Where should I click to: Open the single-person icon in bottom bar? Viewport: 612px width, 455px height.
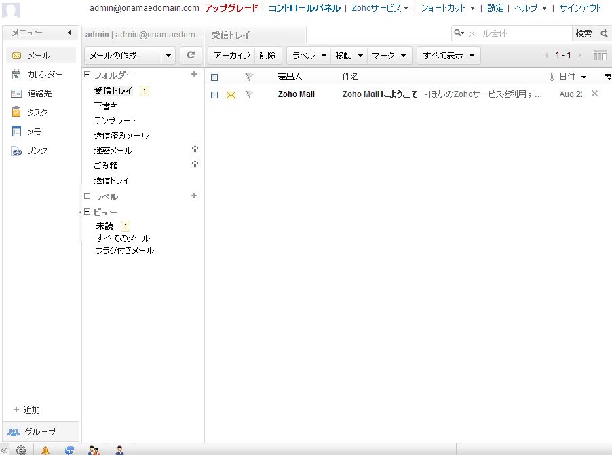(x=119, y=450)
